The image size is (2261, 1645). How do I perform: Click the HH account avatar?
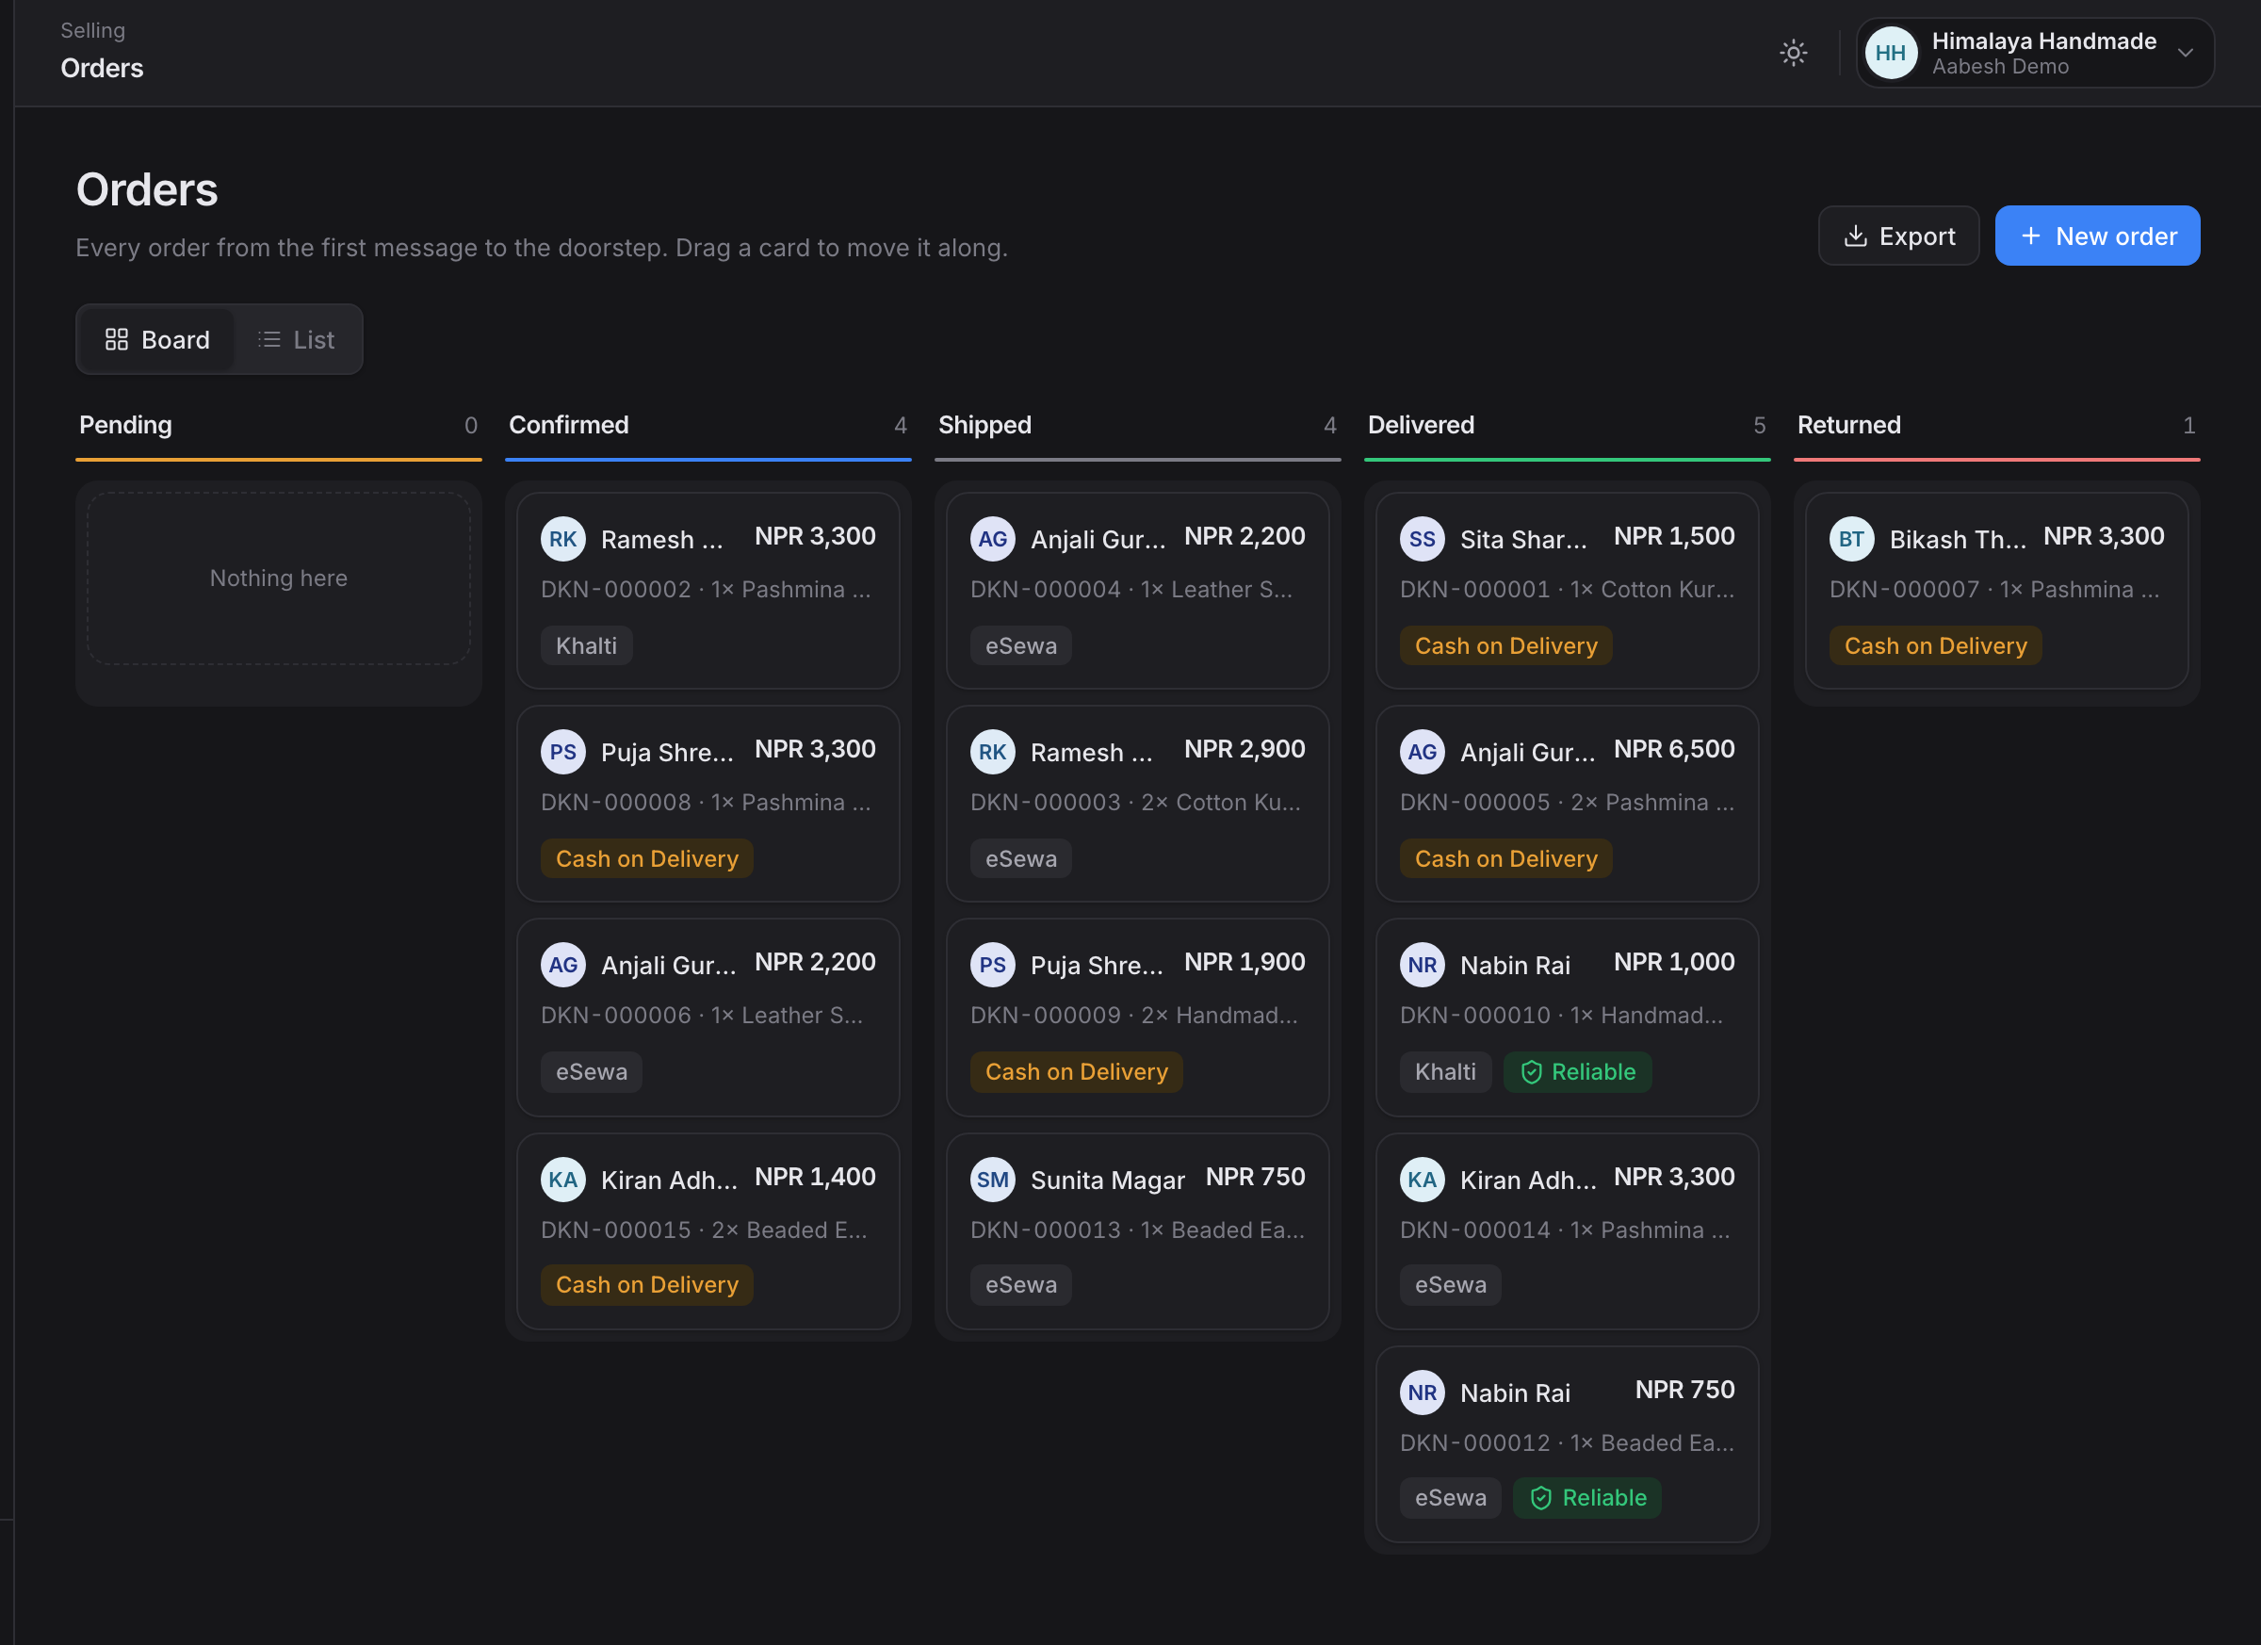[1890, 53]
